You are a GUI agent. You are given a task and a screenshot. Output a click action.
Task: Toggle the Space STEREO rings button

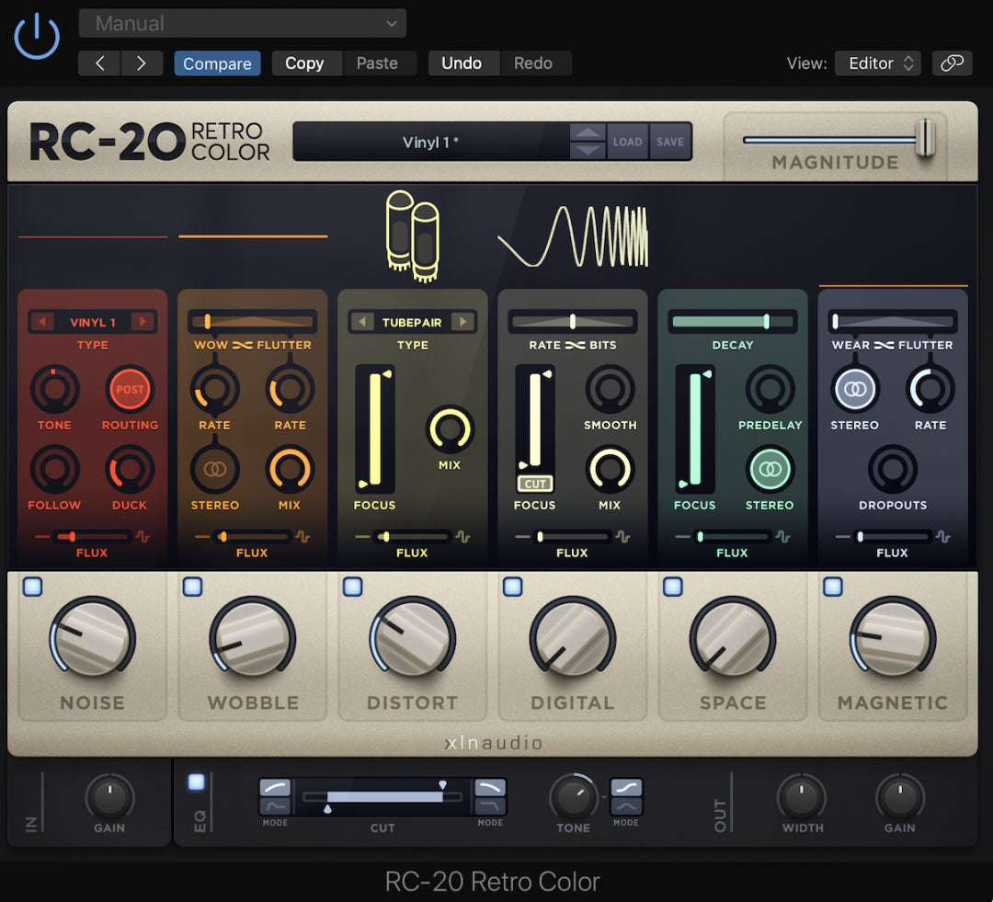[x=770, y=469]
